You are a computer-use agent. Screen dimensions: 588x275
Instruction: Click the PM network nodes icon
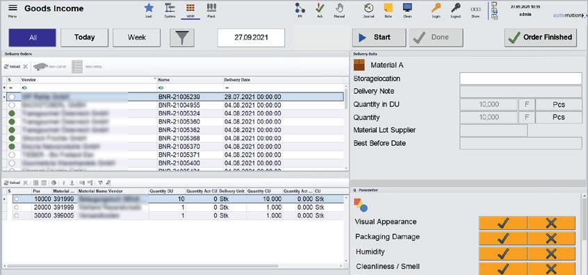click(300, 8)
